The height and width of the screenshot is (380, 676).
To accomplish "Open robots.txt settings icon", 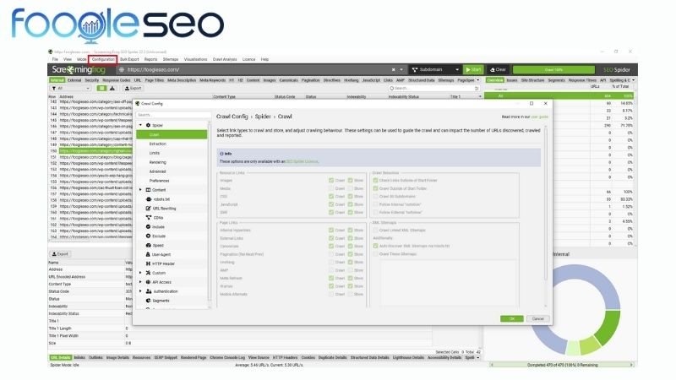I will [x=149, y=199].
